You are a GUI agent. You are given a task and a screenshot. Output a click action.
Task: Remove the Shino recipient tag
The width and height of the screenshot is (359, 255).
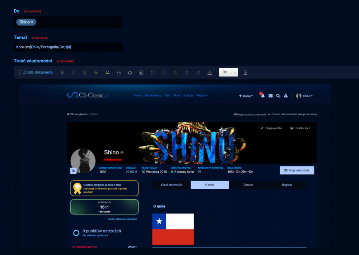click(x=32, y=22)
